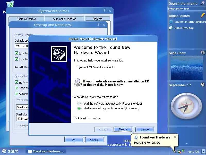This screenshot has width=206, height=155.
Task: Click the disabled Back button in wizard
Action: 104,129
